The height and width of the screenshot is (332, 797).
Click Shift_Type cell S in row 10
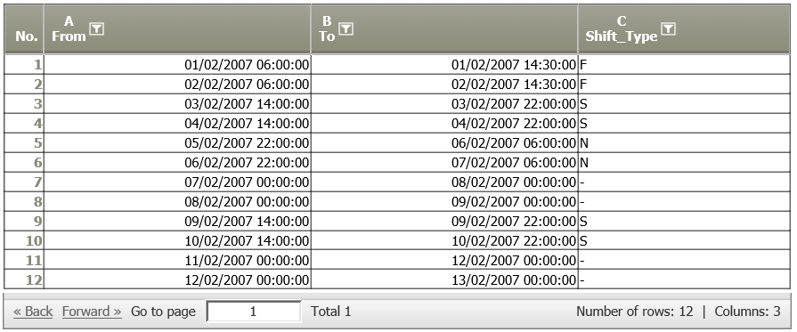[x=684, y=240]
